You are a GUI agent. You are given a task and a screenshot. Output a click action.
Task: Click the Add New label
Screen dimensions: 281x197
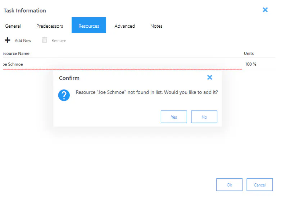(x=23, y=41)
